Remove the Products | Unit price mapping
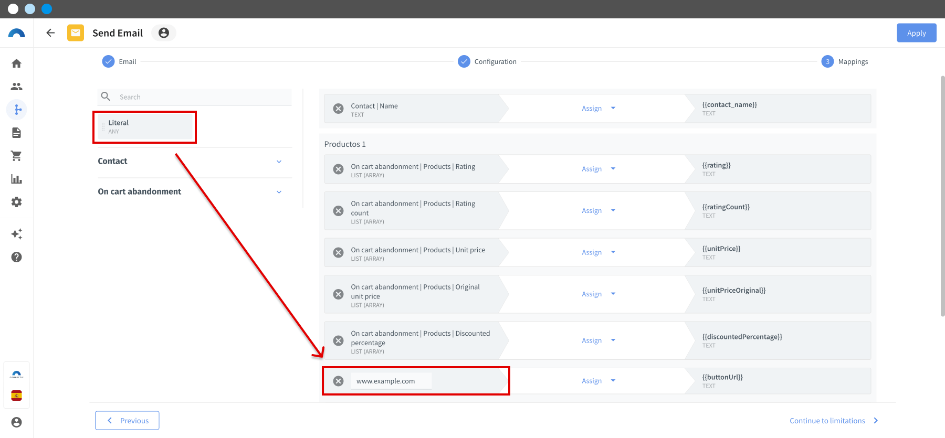Image resolution: width=945 pixels, height=438 pixels. tap(339, 252)
